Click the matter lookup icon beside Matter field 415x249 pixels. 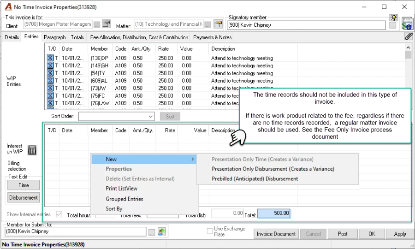(218, 24)
